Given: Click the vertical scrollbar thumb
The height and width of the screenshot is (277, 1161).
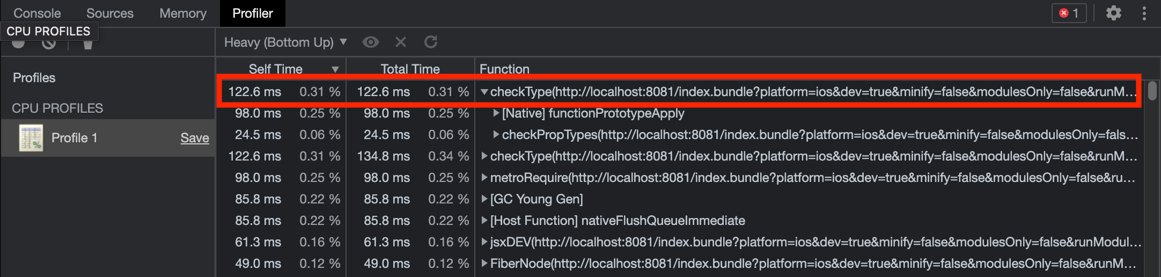Looking at the screenshot, I should click(x=1152, y=91).
